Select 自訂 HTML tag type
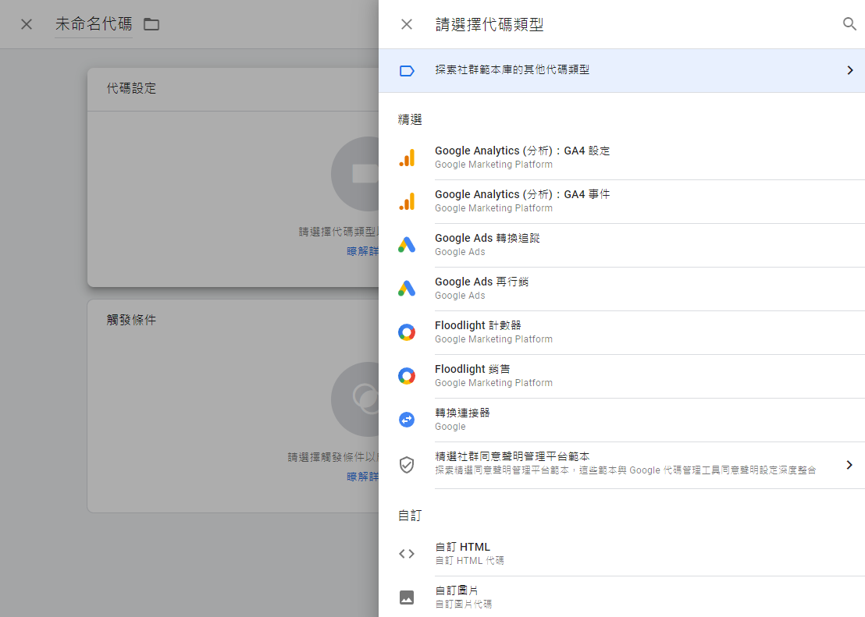 click(x=621, y=554)
